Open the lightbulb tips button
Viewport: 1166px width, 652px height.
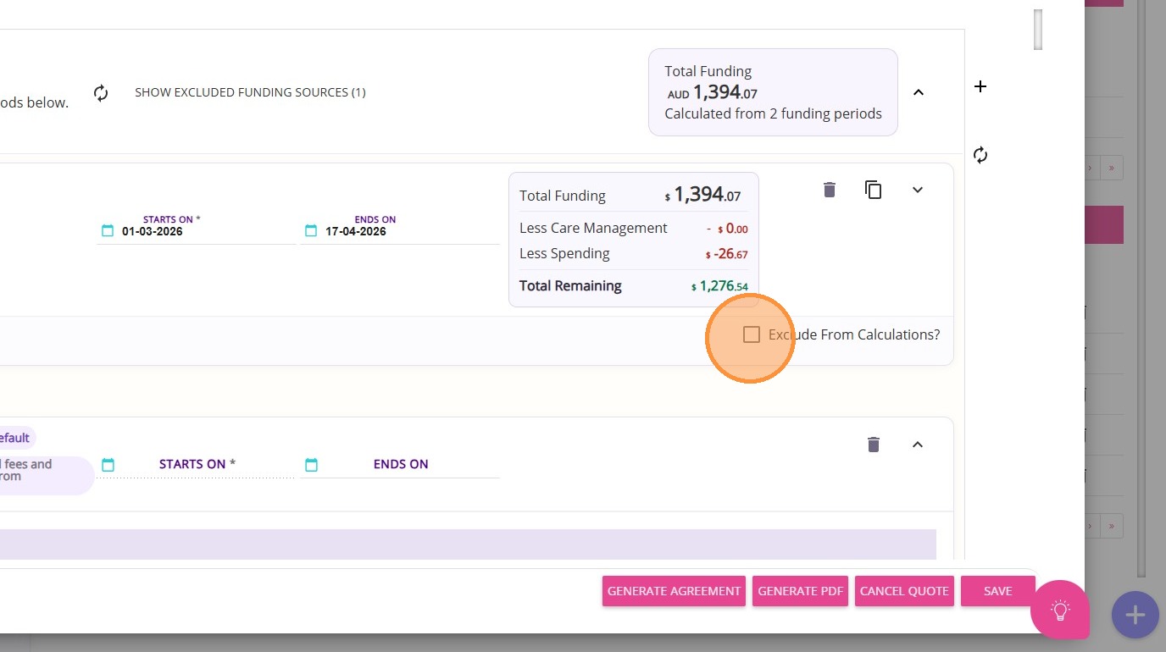pyautogui.click(x=1060, y=610)
